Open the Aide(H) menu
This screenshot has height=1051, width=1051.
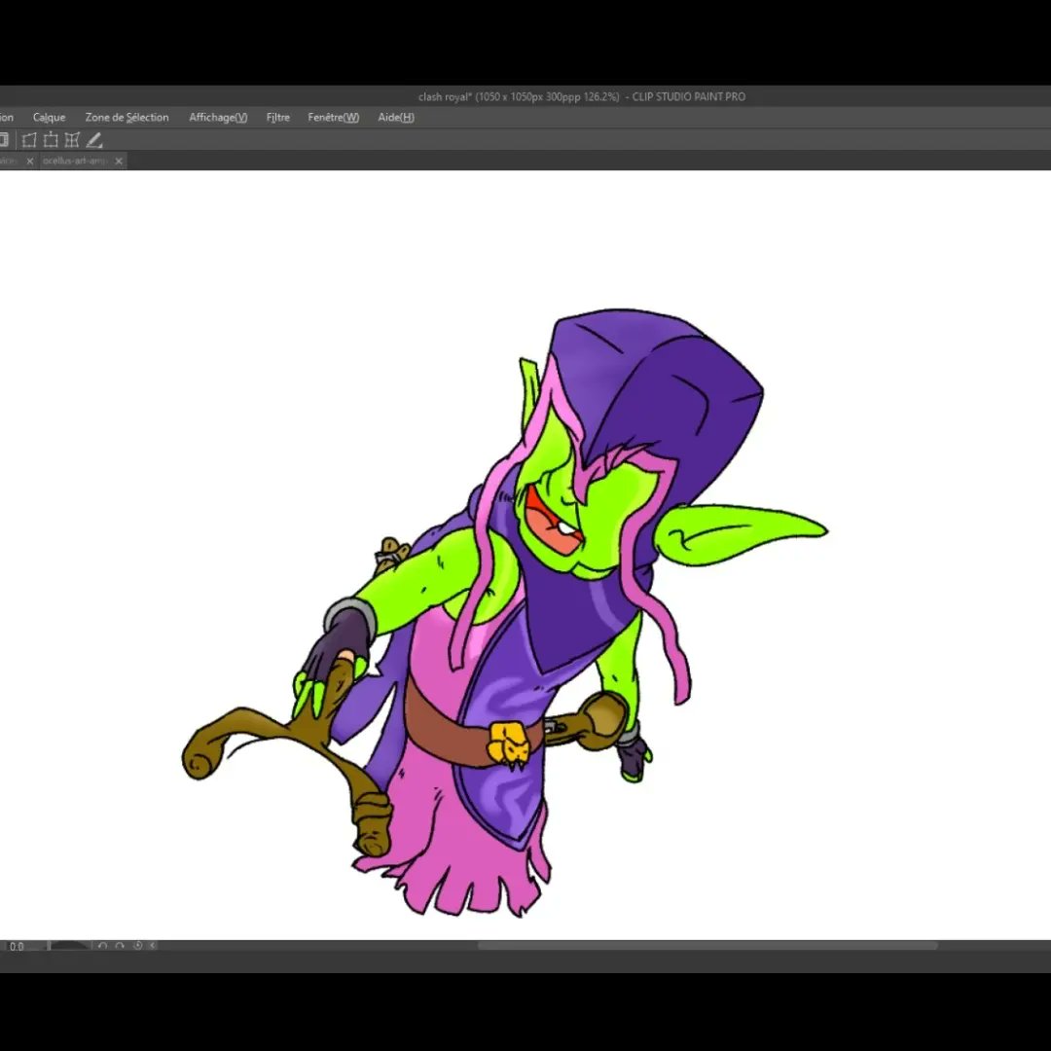click(395, 118)
